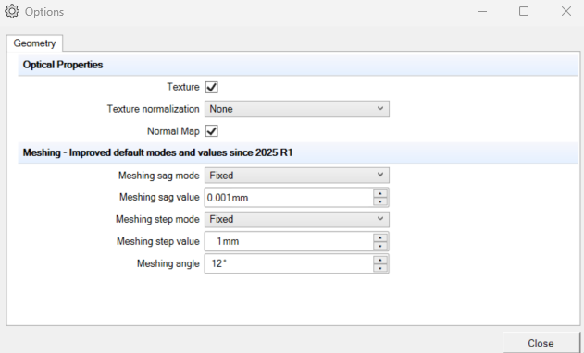Open the Meshing sag mode dropdown
Screen dimensions: 584x353
point(297,176)
